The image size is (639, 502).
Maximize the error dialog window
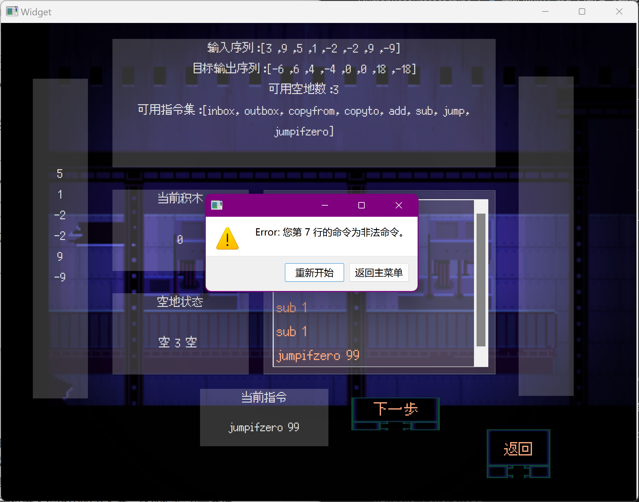tap(361, 205)
